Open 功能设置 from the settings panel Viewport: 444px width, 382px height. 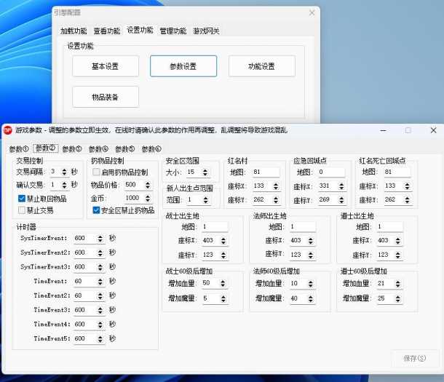(261, 66)
